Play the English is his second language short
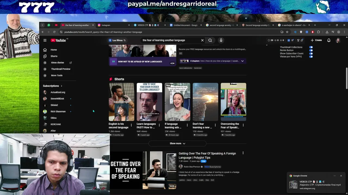The image size is (348, 195). [121, 102]
